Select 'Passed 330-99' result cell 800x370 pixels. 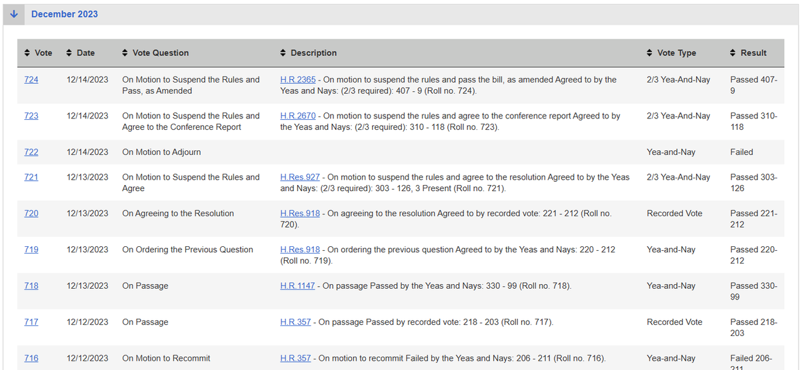tap(753, 291)
